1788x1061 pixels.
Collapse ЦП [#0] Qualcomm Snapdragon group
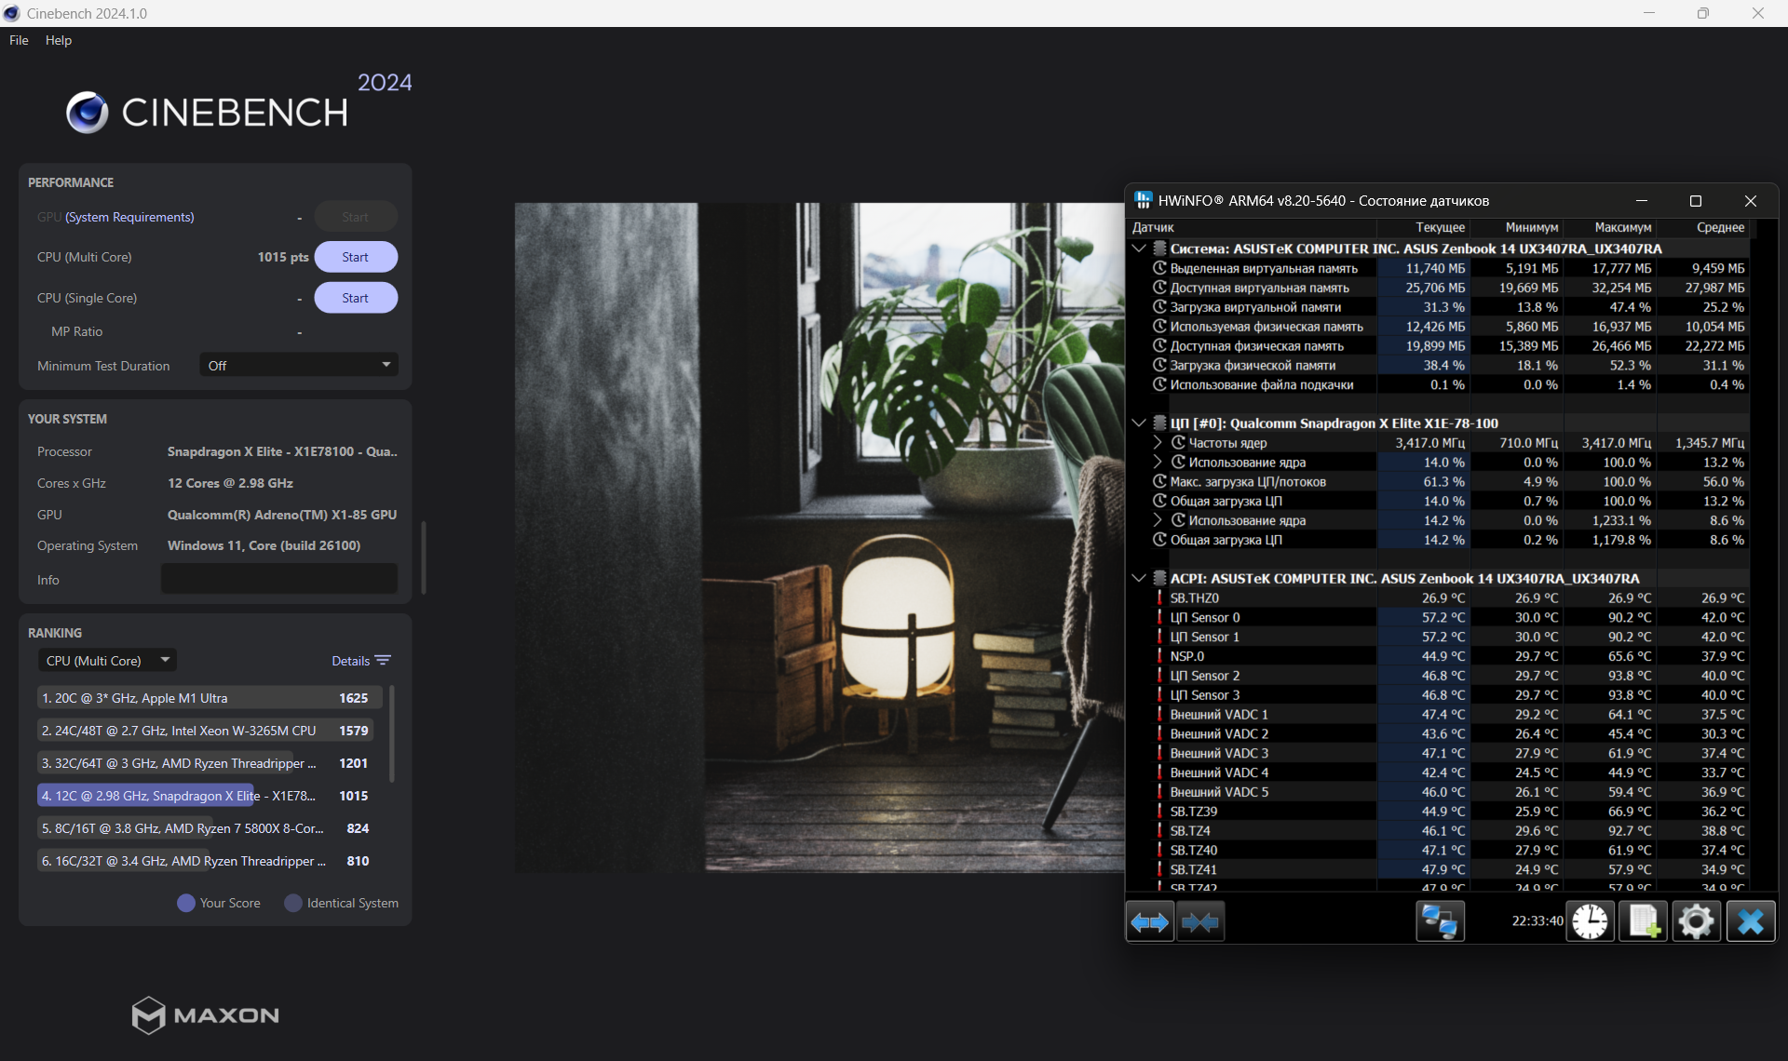coord(1138,423)
